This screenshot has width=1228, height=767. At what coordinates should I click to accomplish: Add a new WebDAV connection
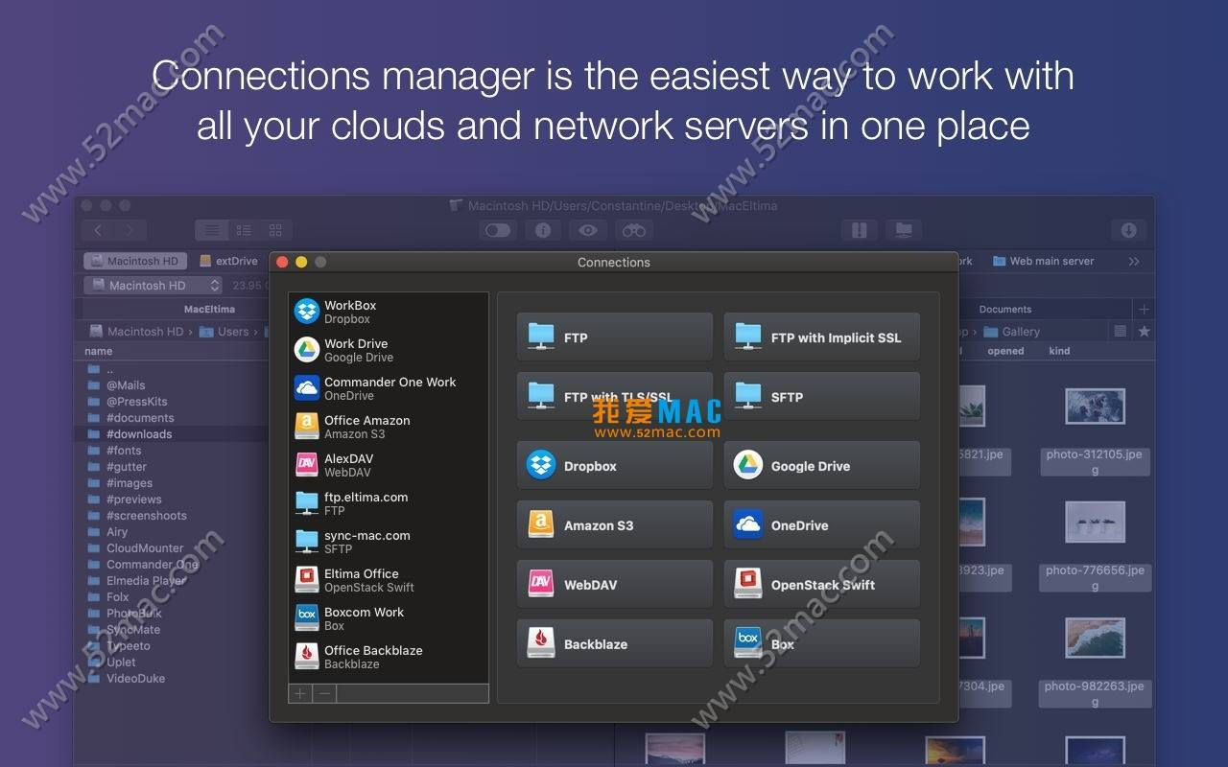coord(615,584)
